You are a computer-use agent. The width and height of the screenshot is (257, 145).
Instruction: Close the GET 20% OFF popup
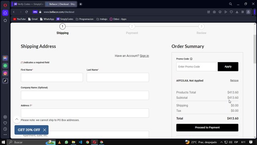pyautogui.click(x=45, y=130)
